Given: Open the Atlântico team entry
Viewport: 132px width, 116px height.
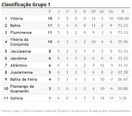Looking at the screenshot, I should tap(19, 65).
